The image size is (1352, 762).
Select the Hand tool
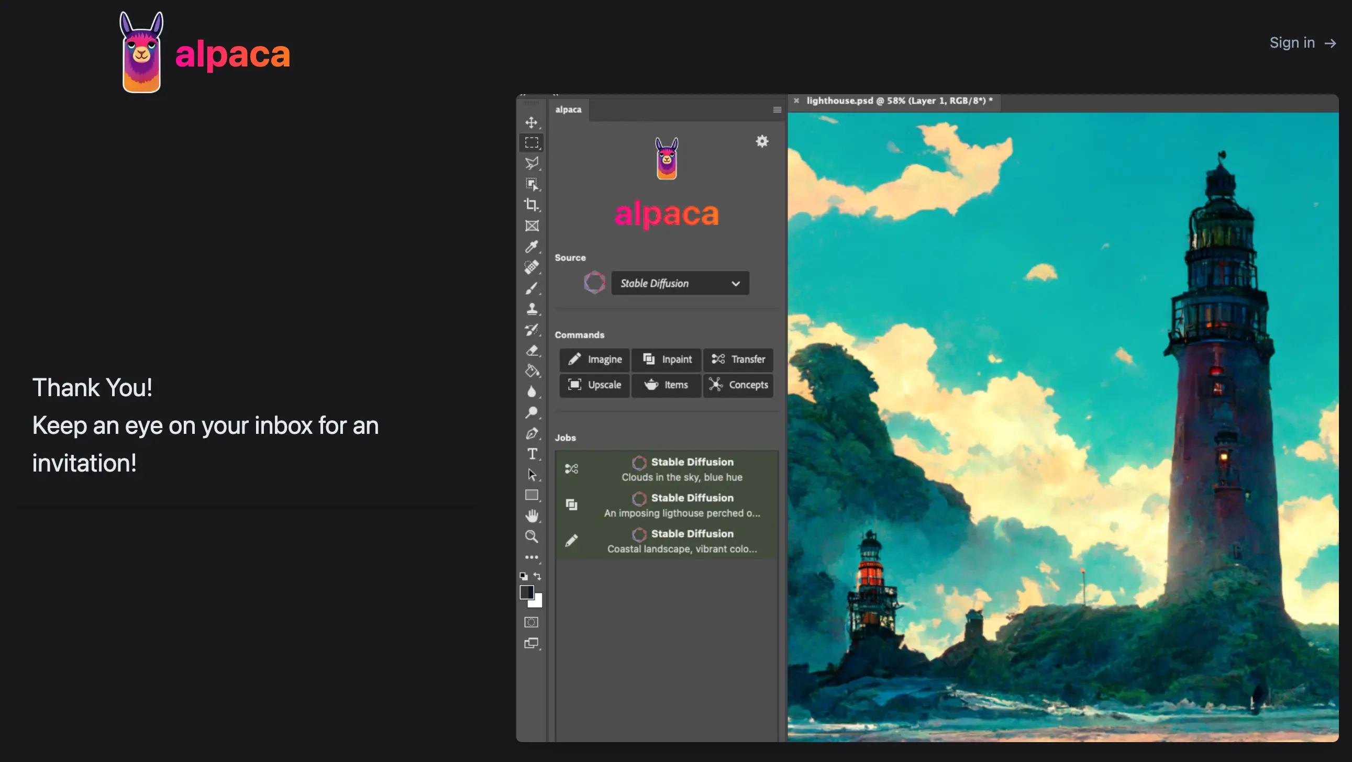531,516
